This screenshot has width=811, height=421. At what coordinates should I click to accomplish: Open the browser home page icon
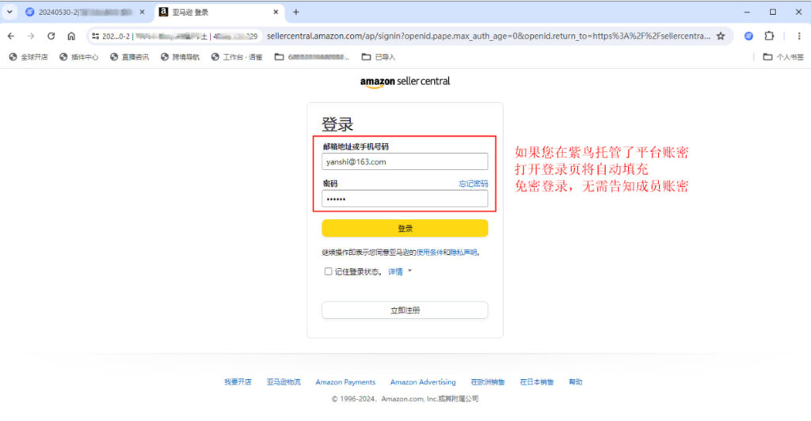coord(71,36)
